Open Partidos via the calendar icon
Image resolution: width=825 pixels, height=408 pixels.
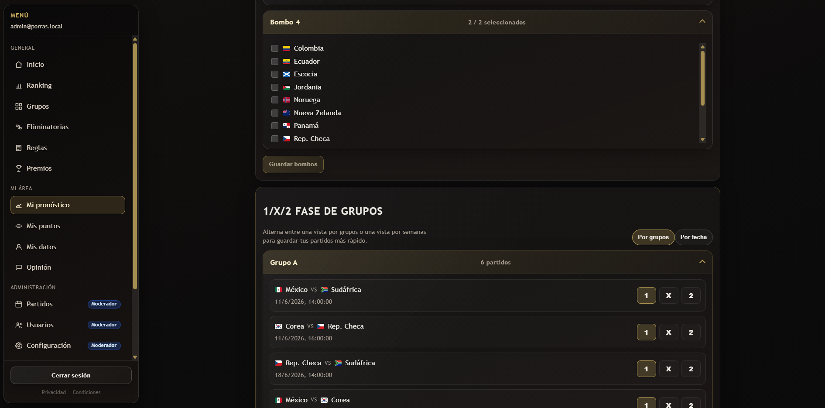pos(18,304)
